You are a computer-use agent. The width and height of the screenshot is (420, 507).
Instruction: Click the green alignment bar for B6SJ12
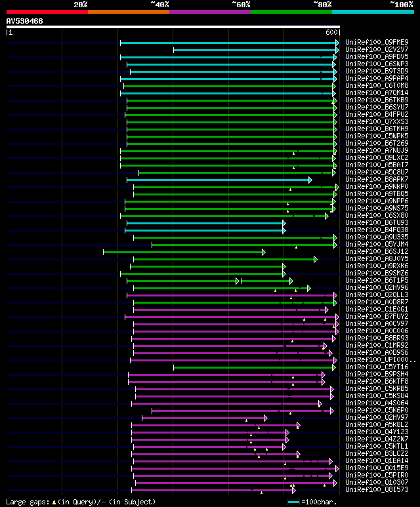[183, 253]
